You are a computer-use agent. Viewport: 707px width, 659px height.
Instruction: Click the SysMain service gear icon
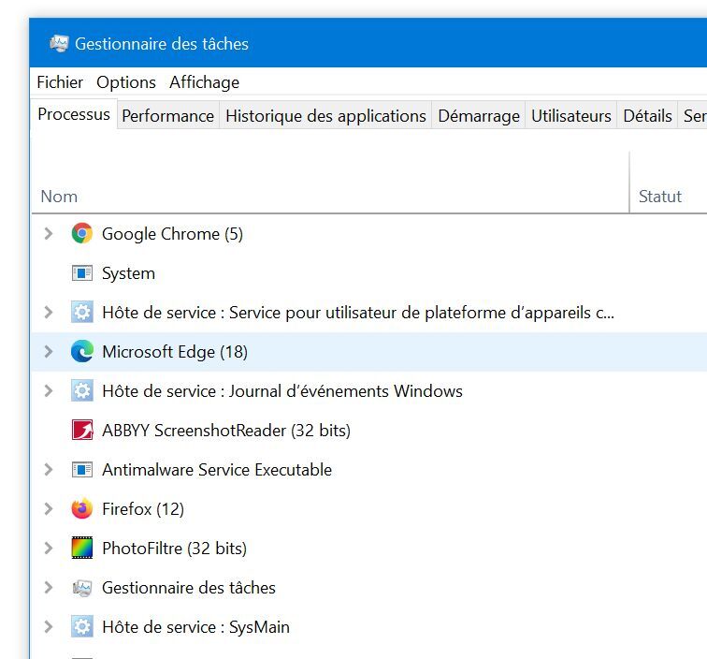pyautogui.click(x=82, y=627)
